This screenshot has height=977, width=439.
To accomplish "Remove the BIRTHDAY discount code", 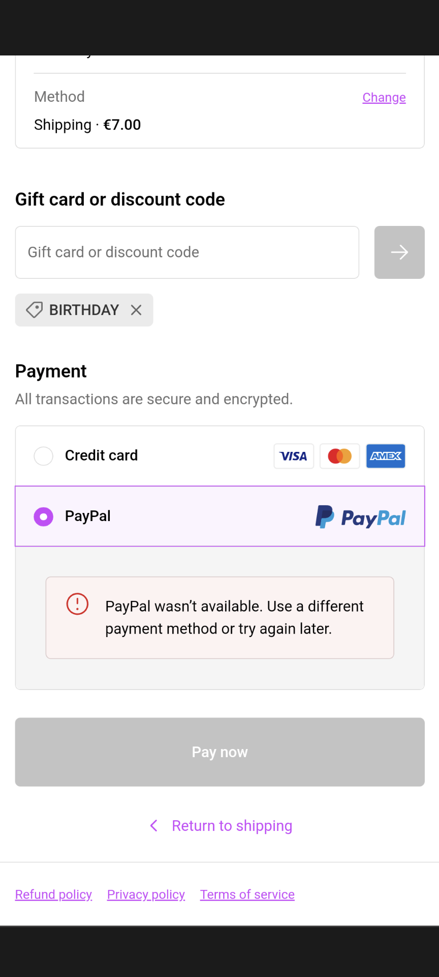I will (136, 310).
